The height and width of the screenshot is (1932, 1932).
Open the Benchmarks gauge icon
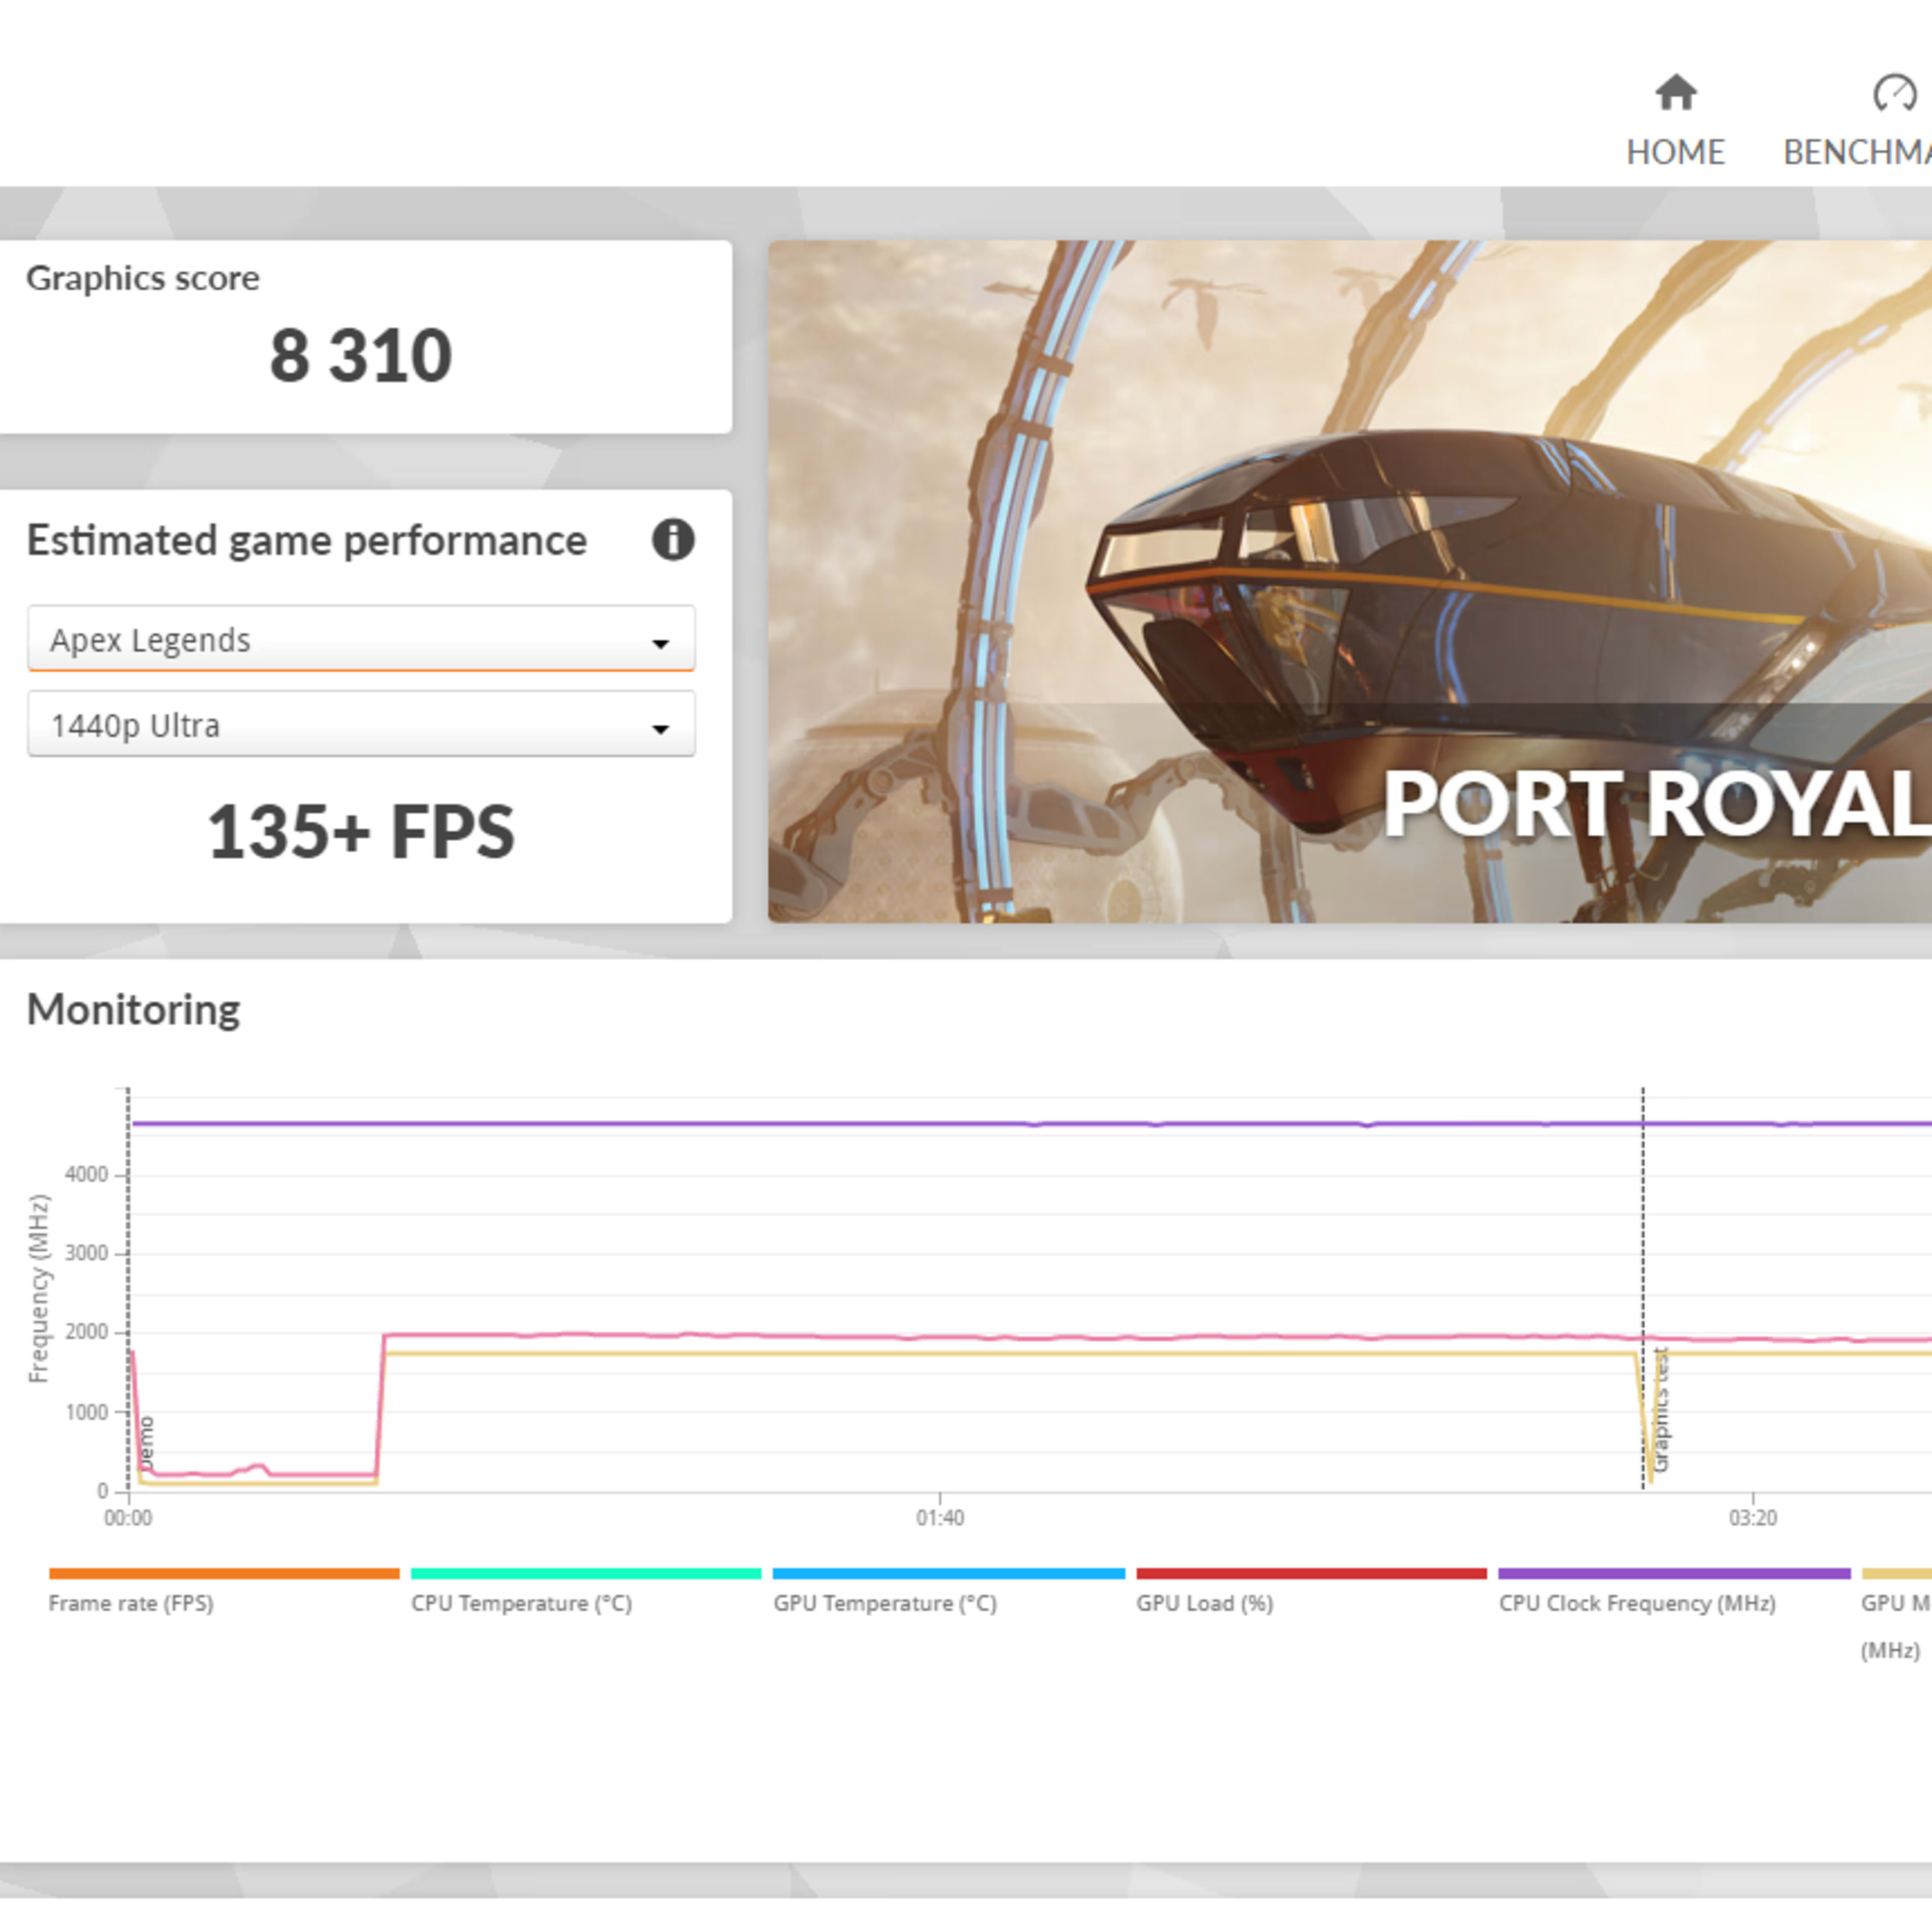(1895, 93)
